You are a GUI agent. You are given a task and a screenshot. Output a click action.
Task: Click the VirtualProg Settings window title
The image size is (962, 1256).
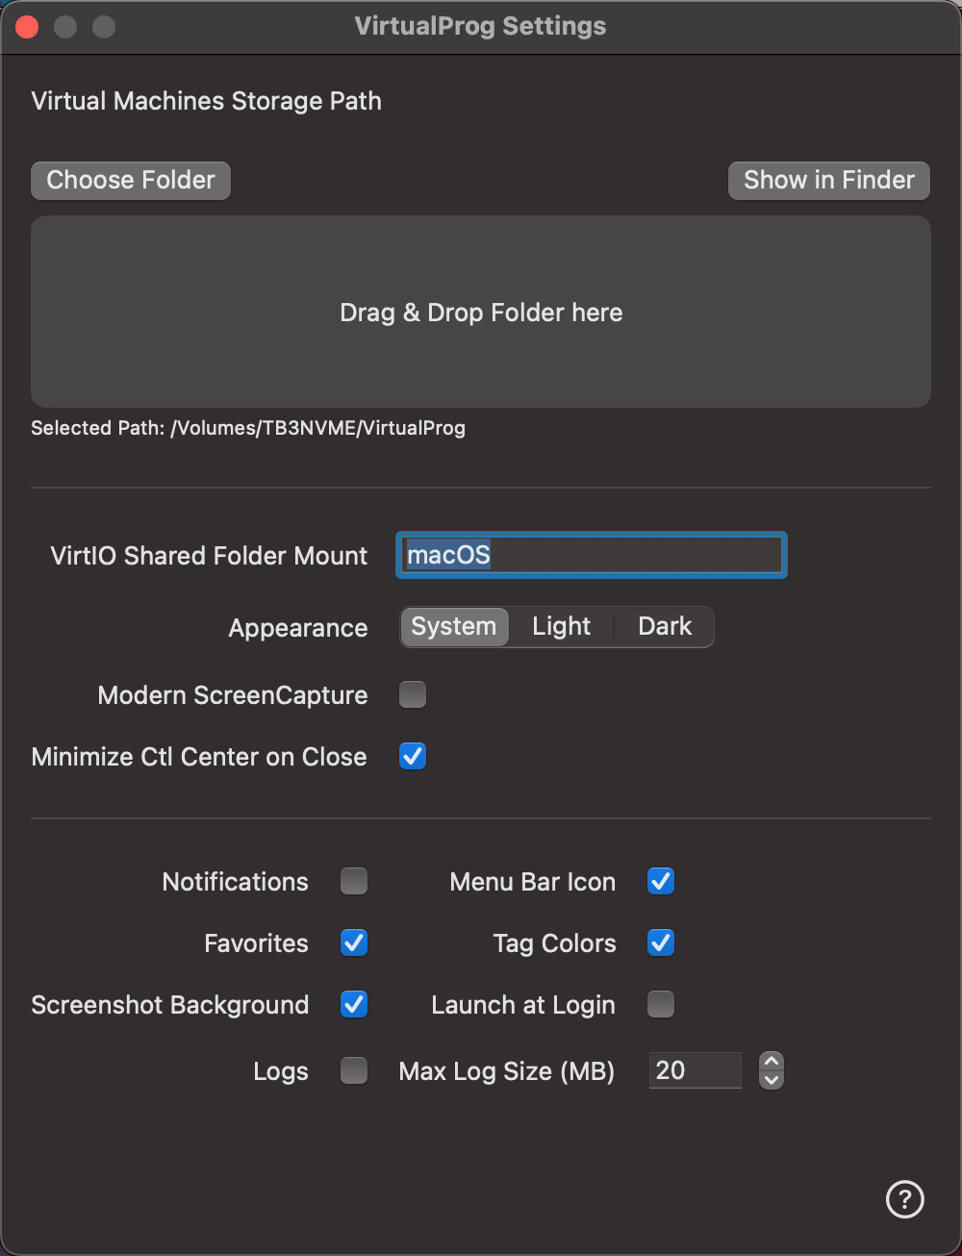coord(480,26)
